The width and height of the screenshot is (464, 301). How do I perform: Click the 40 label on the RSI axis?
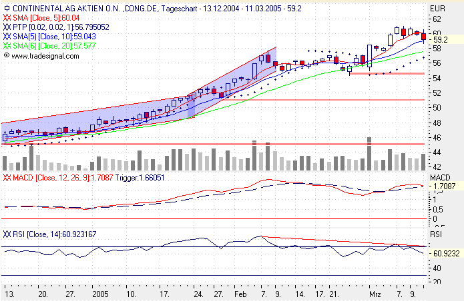point(437,268)
